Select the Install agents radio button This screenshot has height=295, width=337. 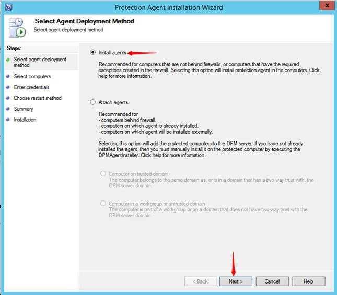(x=93, y=52)
